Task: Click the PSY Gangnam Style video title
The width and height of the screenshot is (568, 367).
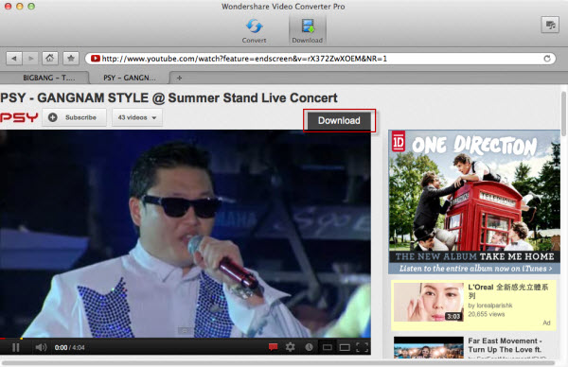Action: (x=169, y=98)
